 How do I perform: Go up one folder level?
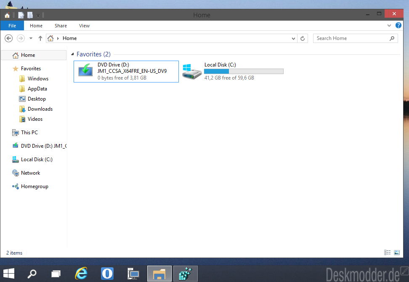tap(40, 38)
